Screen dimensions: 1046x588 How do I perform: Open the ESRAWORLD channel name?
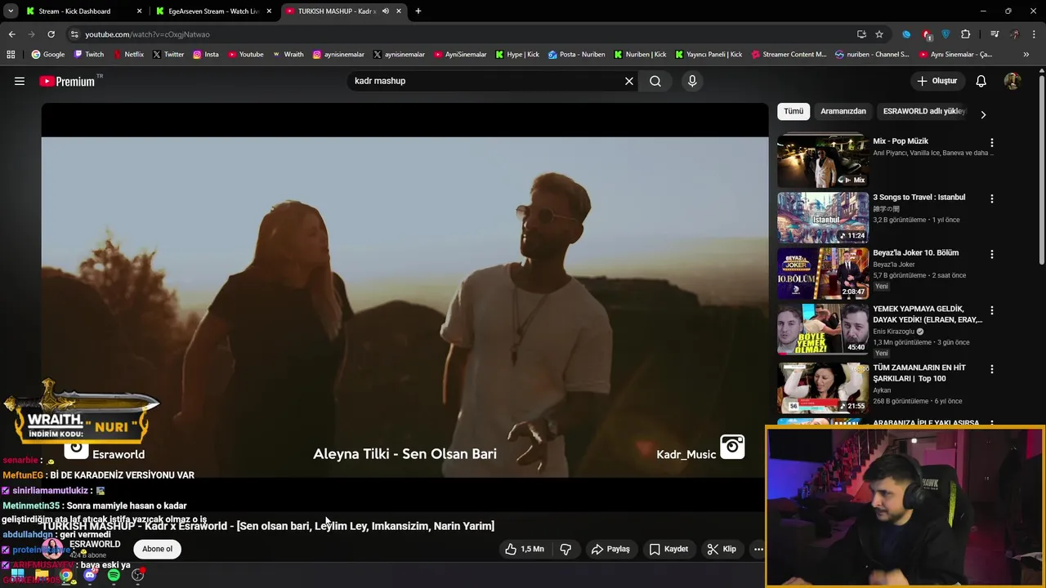click(x=95, y=544)
